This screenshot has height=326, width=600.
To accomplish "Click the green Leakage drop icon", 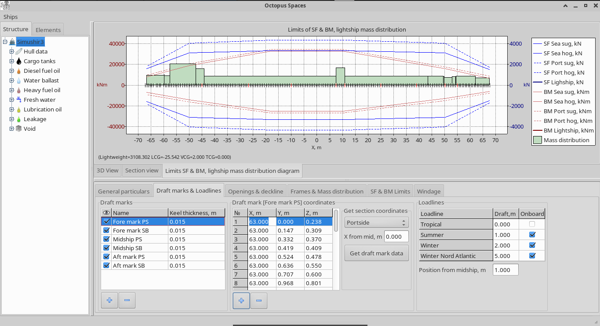I will tap(19, 119).
